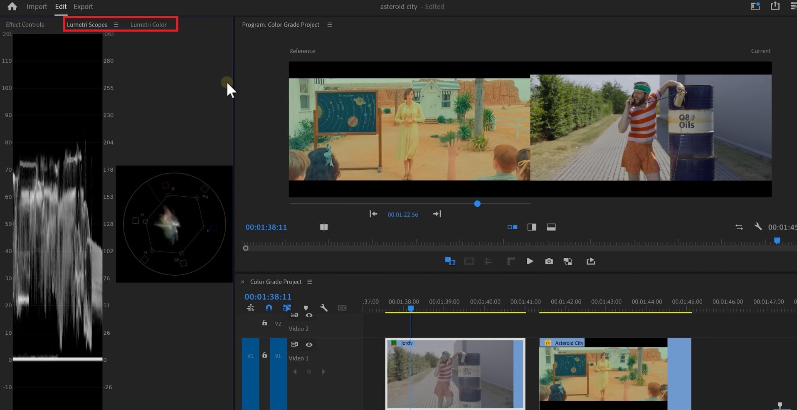Toggle Video 2 track eye visibility
This screenshot has width=797, height=410.
pyautogui.click(x=309, y=315)
